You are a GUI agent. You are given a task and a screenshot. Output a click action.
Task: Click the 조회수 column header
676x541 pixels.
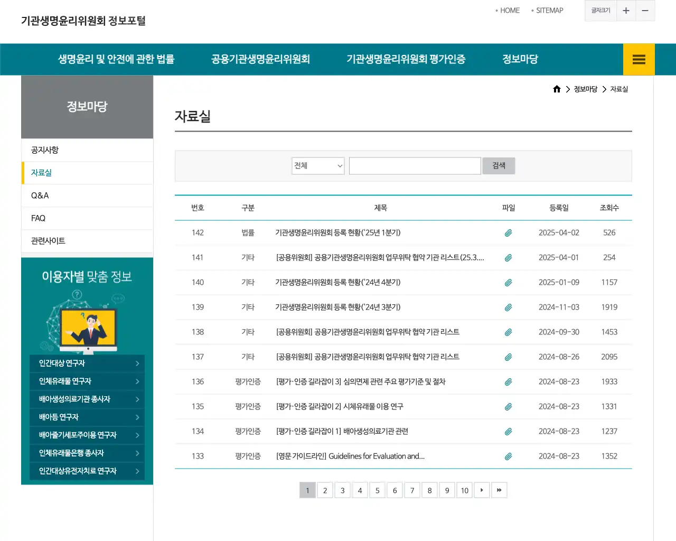coord(609,208)
